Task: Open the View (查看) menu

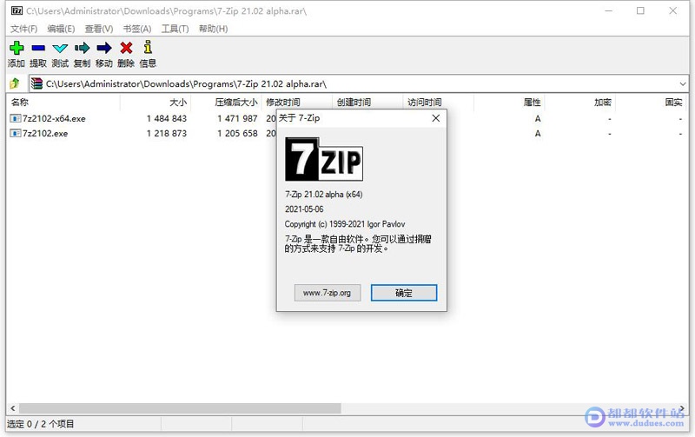Action: coord(99,29)
